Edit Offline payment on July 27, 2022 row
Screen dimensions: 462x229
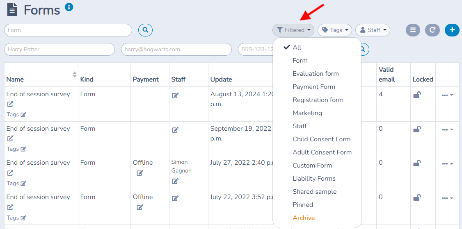coord(140,173)
